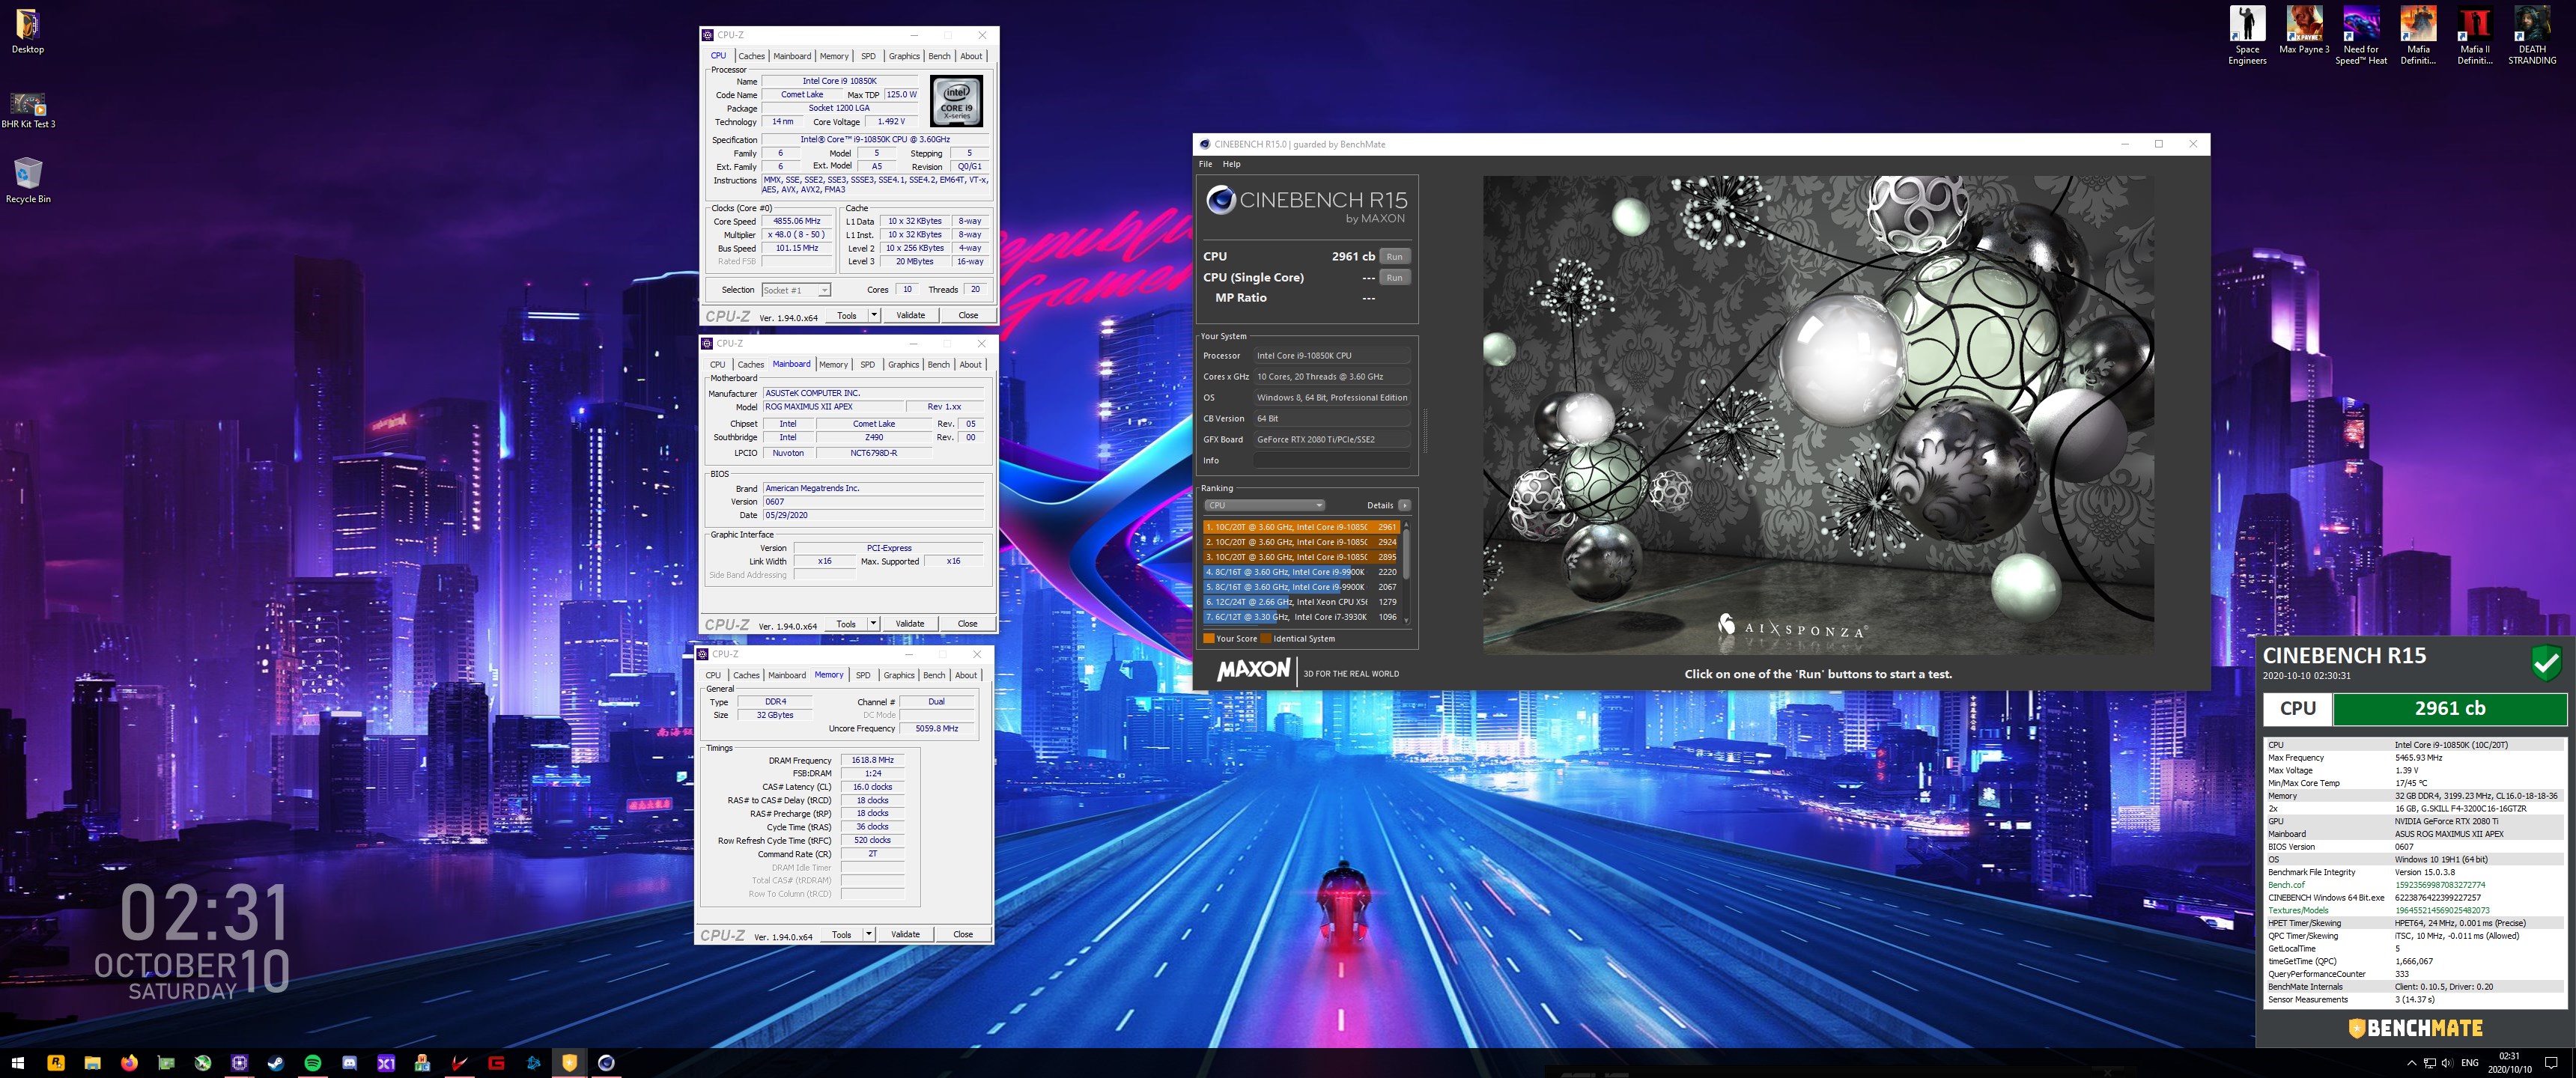Viewport: 2576px width, 1078px height.
Task: Open Discord from the taskbar
Action: [x=350, y=1063]
